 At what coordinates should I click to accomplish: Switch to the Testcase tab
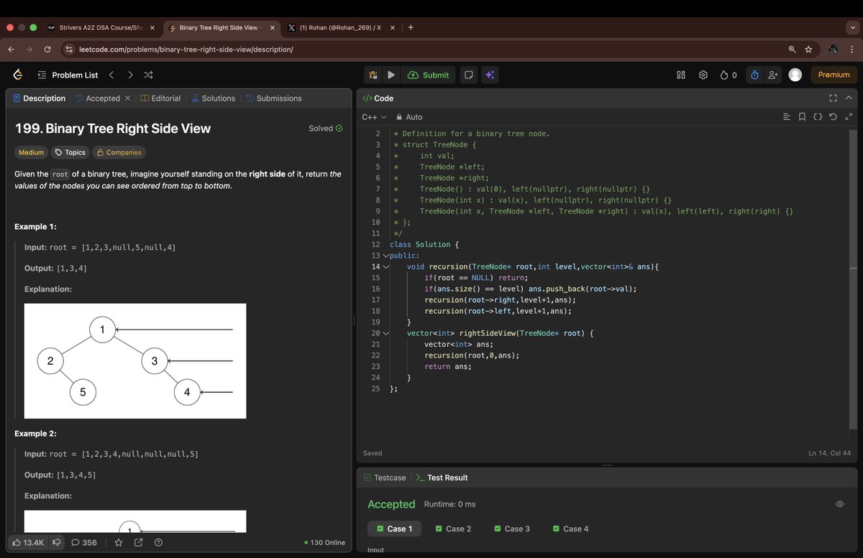click(385, 478)
